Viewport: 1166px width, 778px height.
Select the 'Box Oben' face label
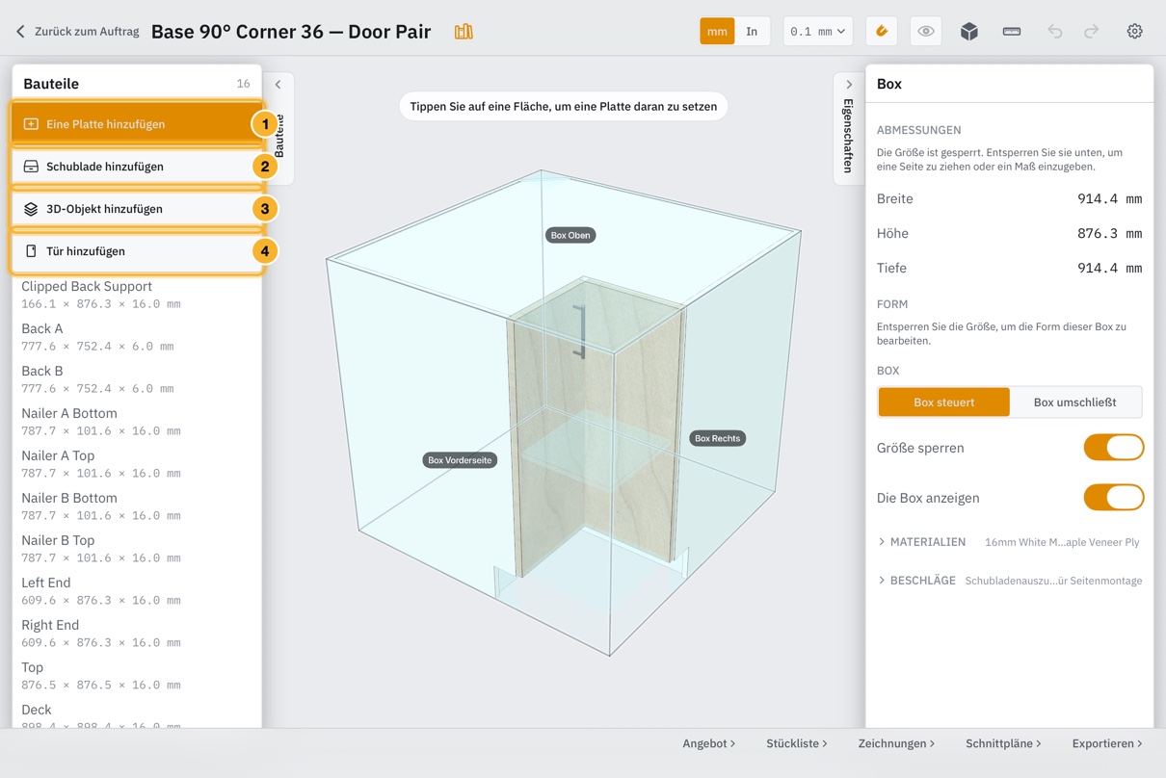(570, 235)
